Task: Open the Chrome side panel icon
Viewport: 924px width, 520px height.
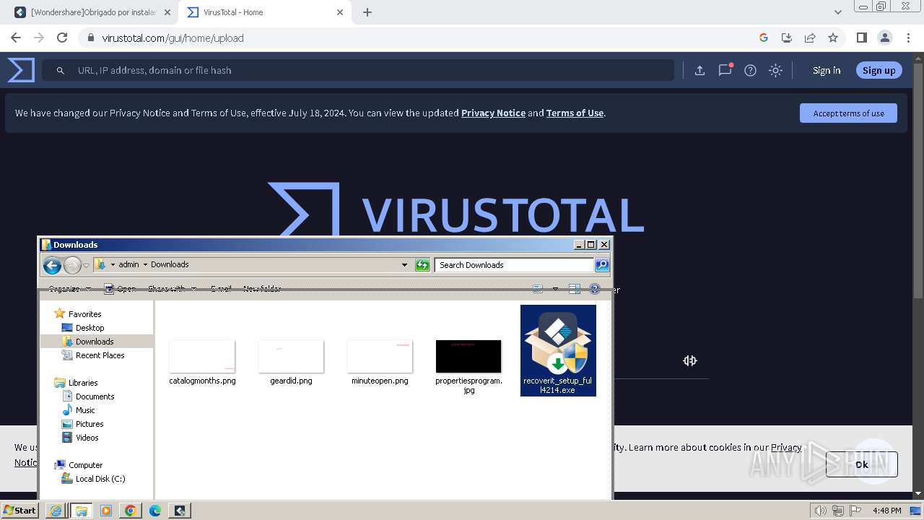Action: (x=861, y=38)
